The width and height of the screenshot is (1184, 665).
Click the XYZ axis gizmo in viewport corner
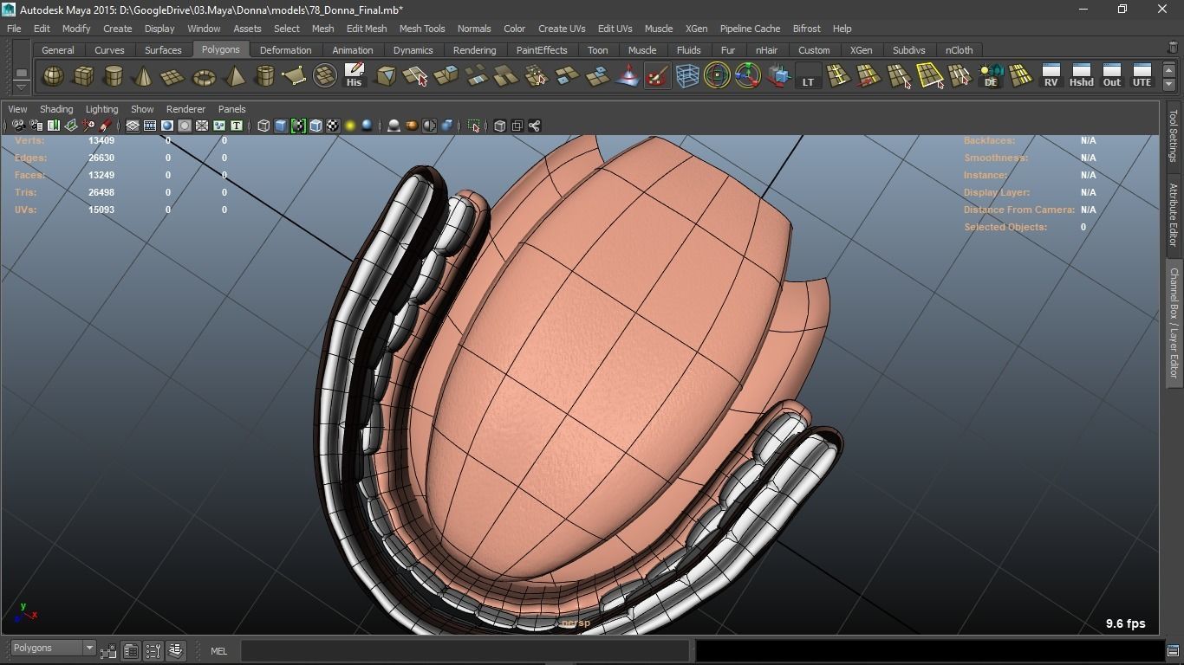25,613
